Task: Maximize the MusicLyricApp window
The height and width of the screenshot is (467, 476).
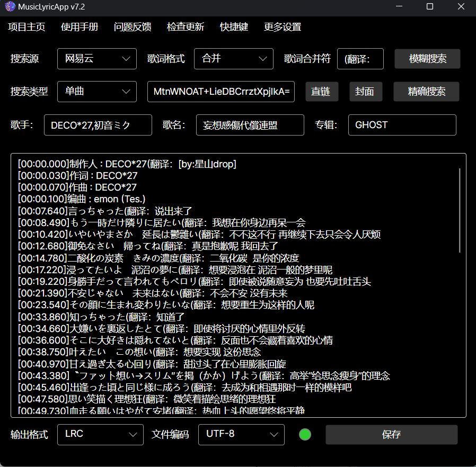Action: 430,6
